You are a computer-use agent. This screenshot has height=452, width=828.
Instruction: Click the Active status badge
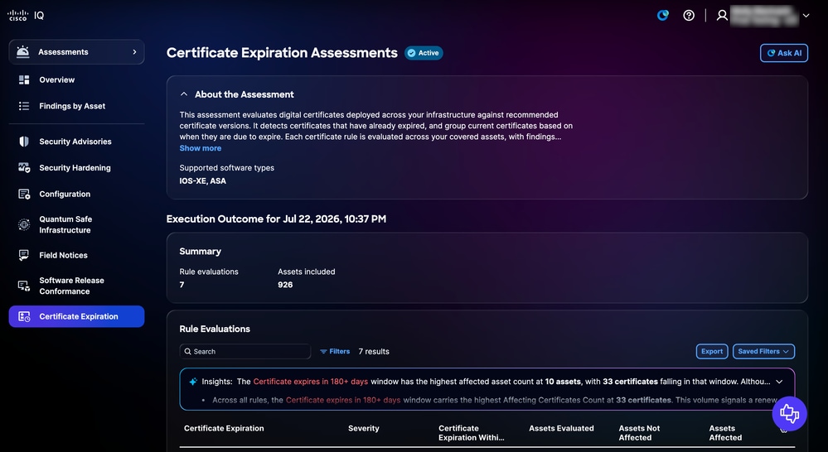(x=424, y=53)
